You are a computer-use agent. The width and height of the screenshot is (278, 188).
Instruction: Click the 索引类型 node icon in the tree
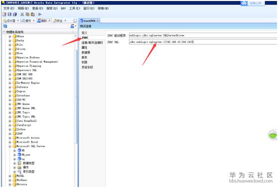(19, 172)
